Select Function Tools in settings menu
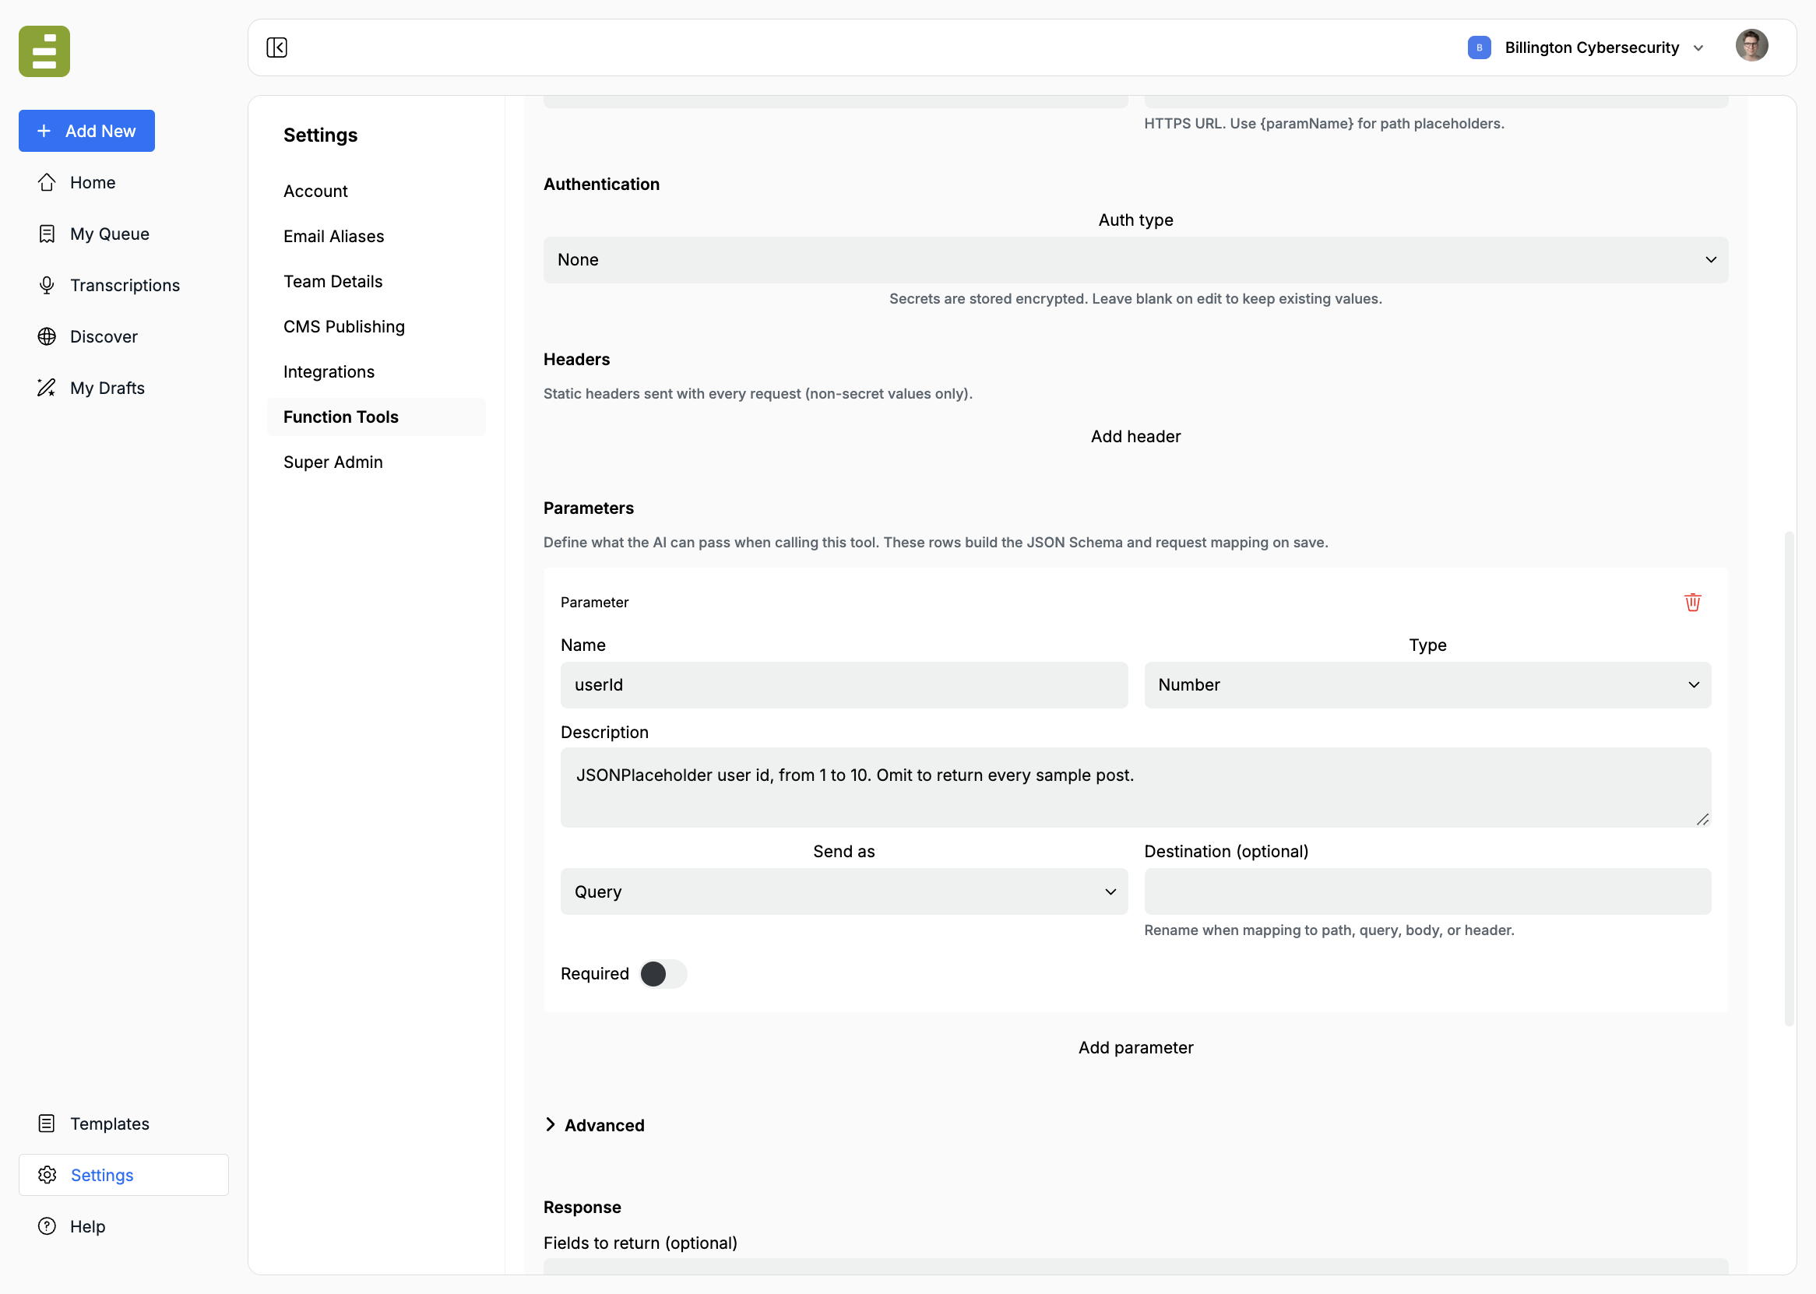Viewport: 1816px width, 1294px height. [376, 417]
